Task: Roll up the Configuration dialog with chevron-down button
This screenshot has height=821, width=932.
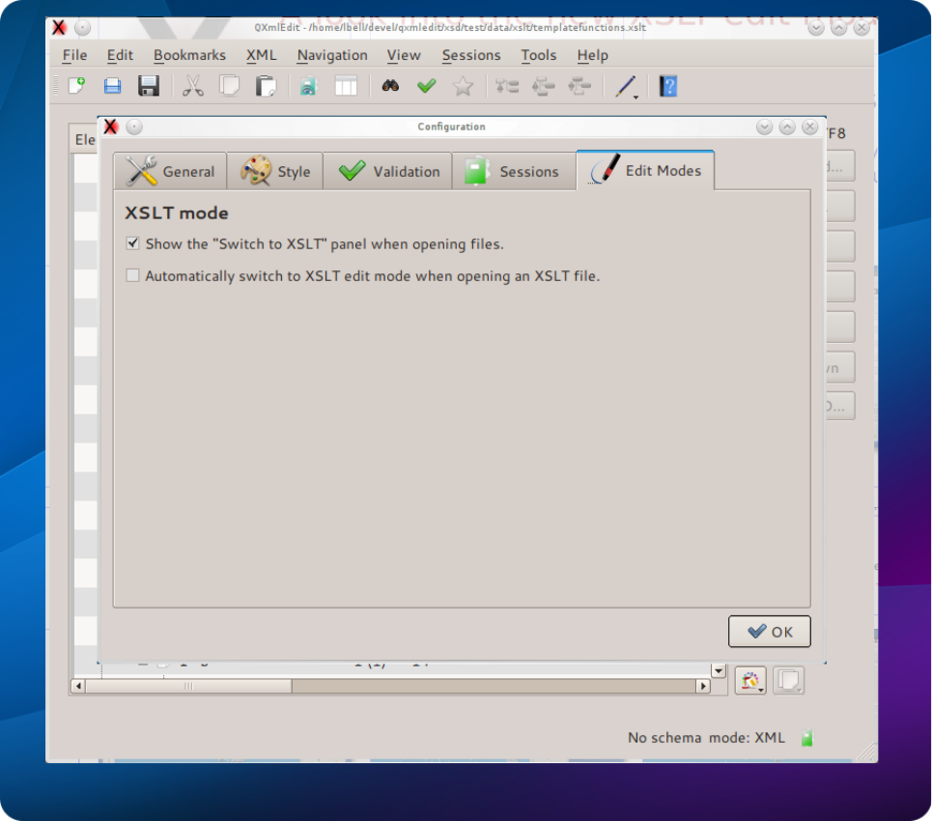Action: pos(764,127)
